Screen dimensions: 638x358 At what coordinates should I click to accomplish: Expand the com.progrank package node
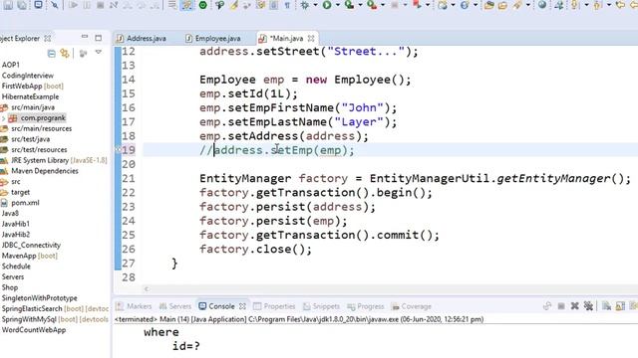(x=4, y=118)
